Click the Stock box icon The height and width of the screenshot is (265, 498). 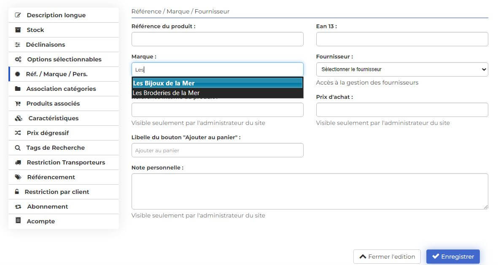pyautogui.click(x=18, y=30)
